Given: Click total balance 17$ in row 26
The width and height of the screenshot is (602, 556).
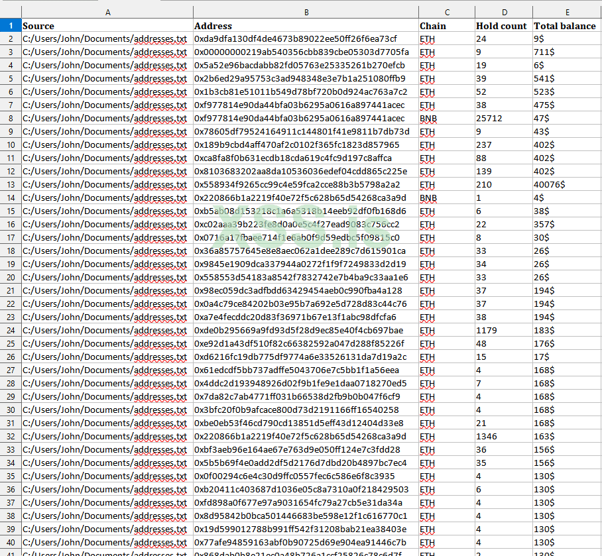Looking at the screenshot, I should click(x=567, y=357).
